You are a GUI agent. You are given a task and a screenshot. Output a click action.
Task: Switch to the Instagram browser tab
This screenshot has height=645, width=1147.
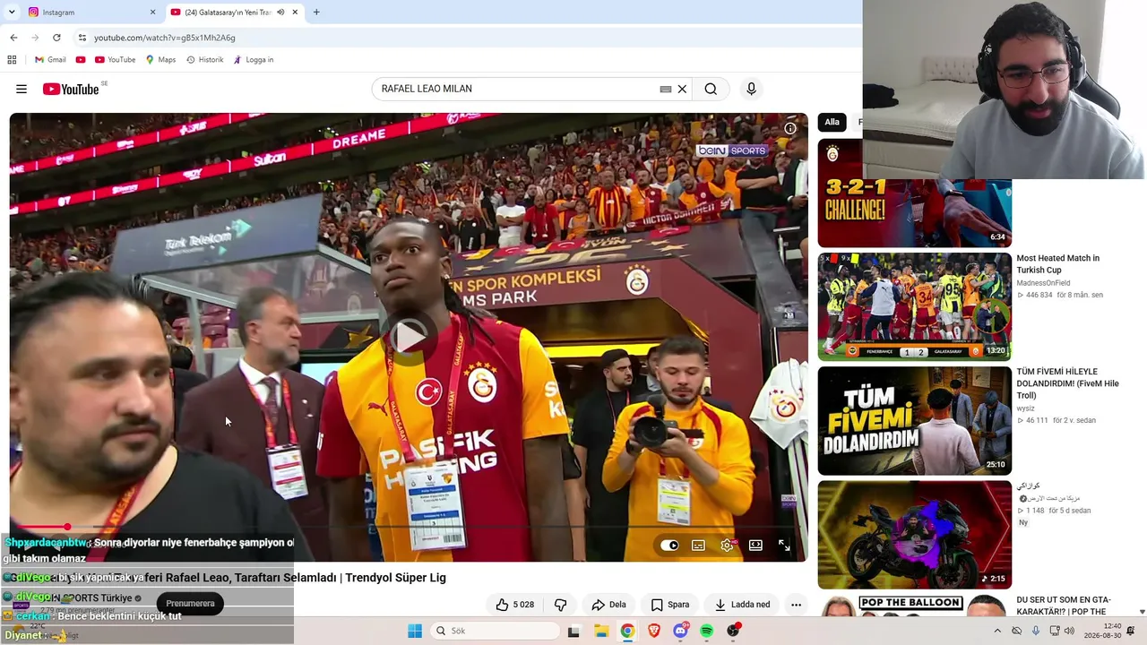90,13
